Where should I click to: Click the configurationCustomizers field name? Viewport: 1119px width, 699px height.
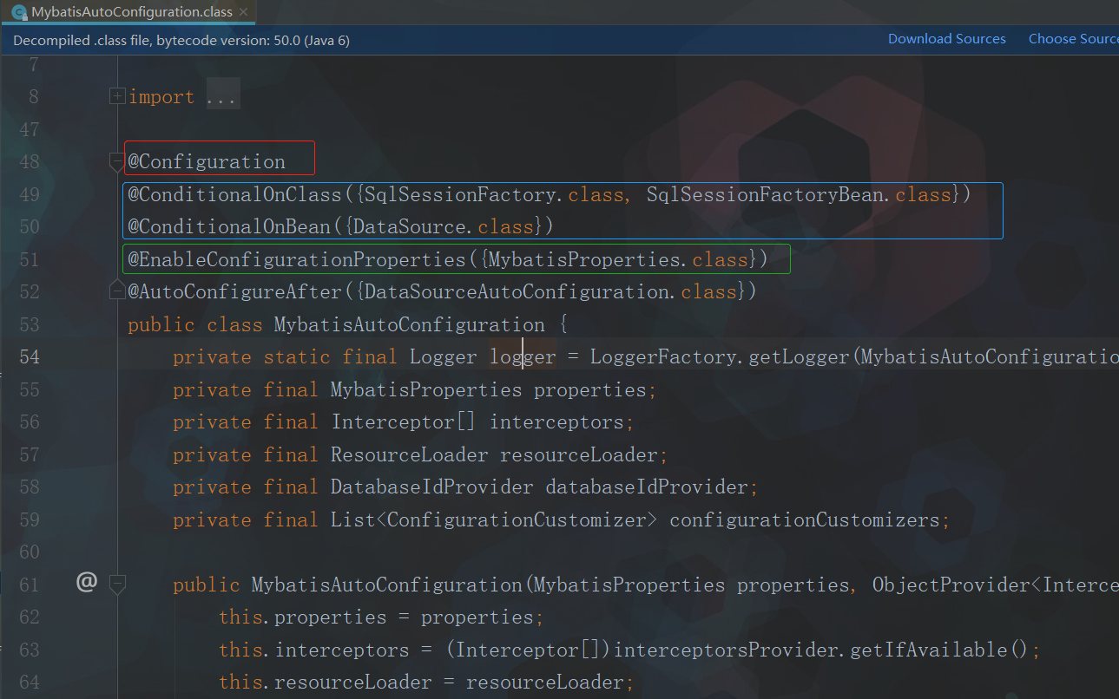pos(804,520)
